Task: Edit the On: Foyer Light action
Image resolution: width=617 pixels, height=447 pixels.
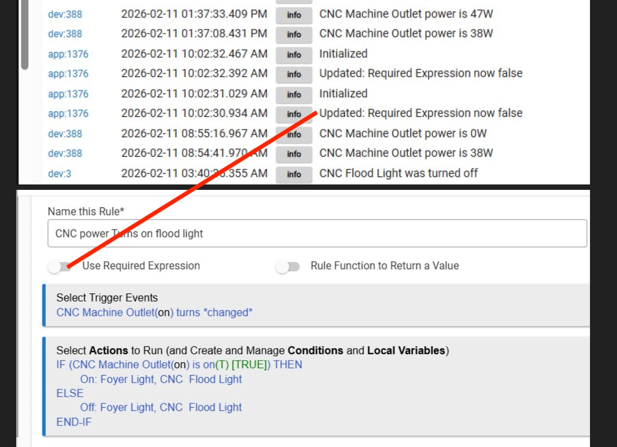Action: pos(161,379)
